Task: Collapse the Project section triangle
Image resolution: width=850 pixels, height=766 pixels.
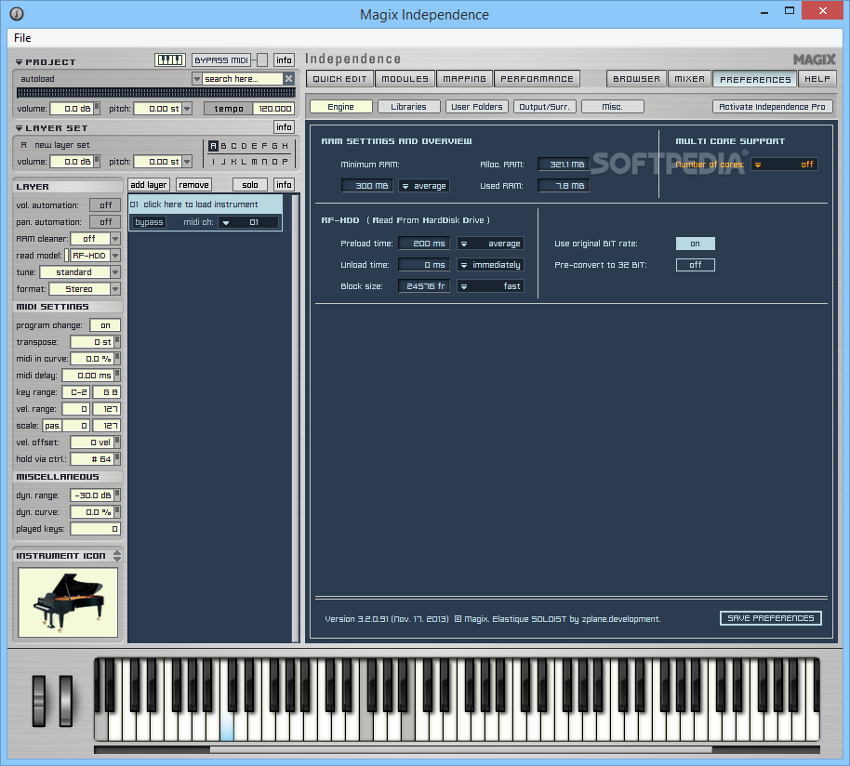Action: (19, 62)
